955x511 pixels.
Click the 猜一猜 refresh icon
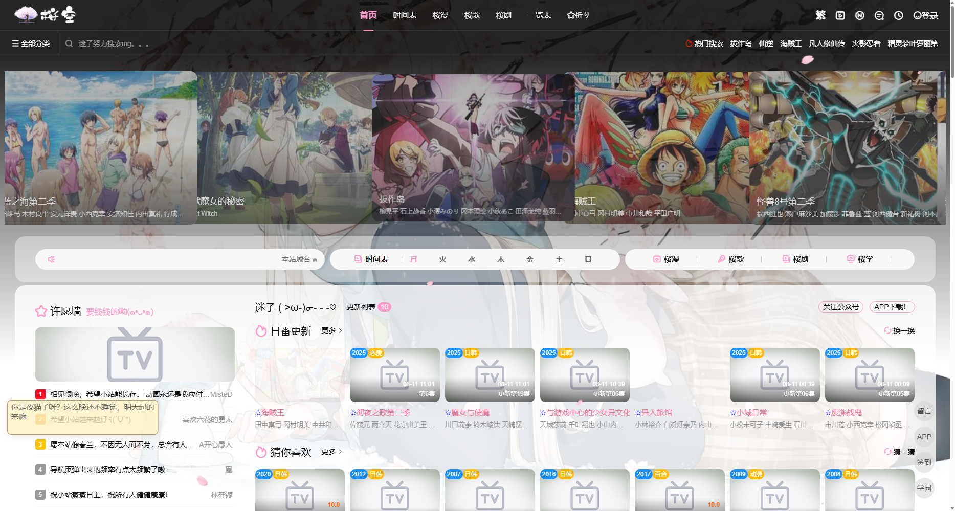coord(887,452)
